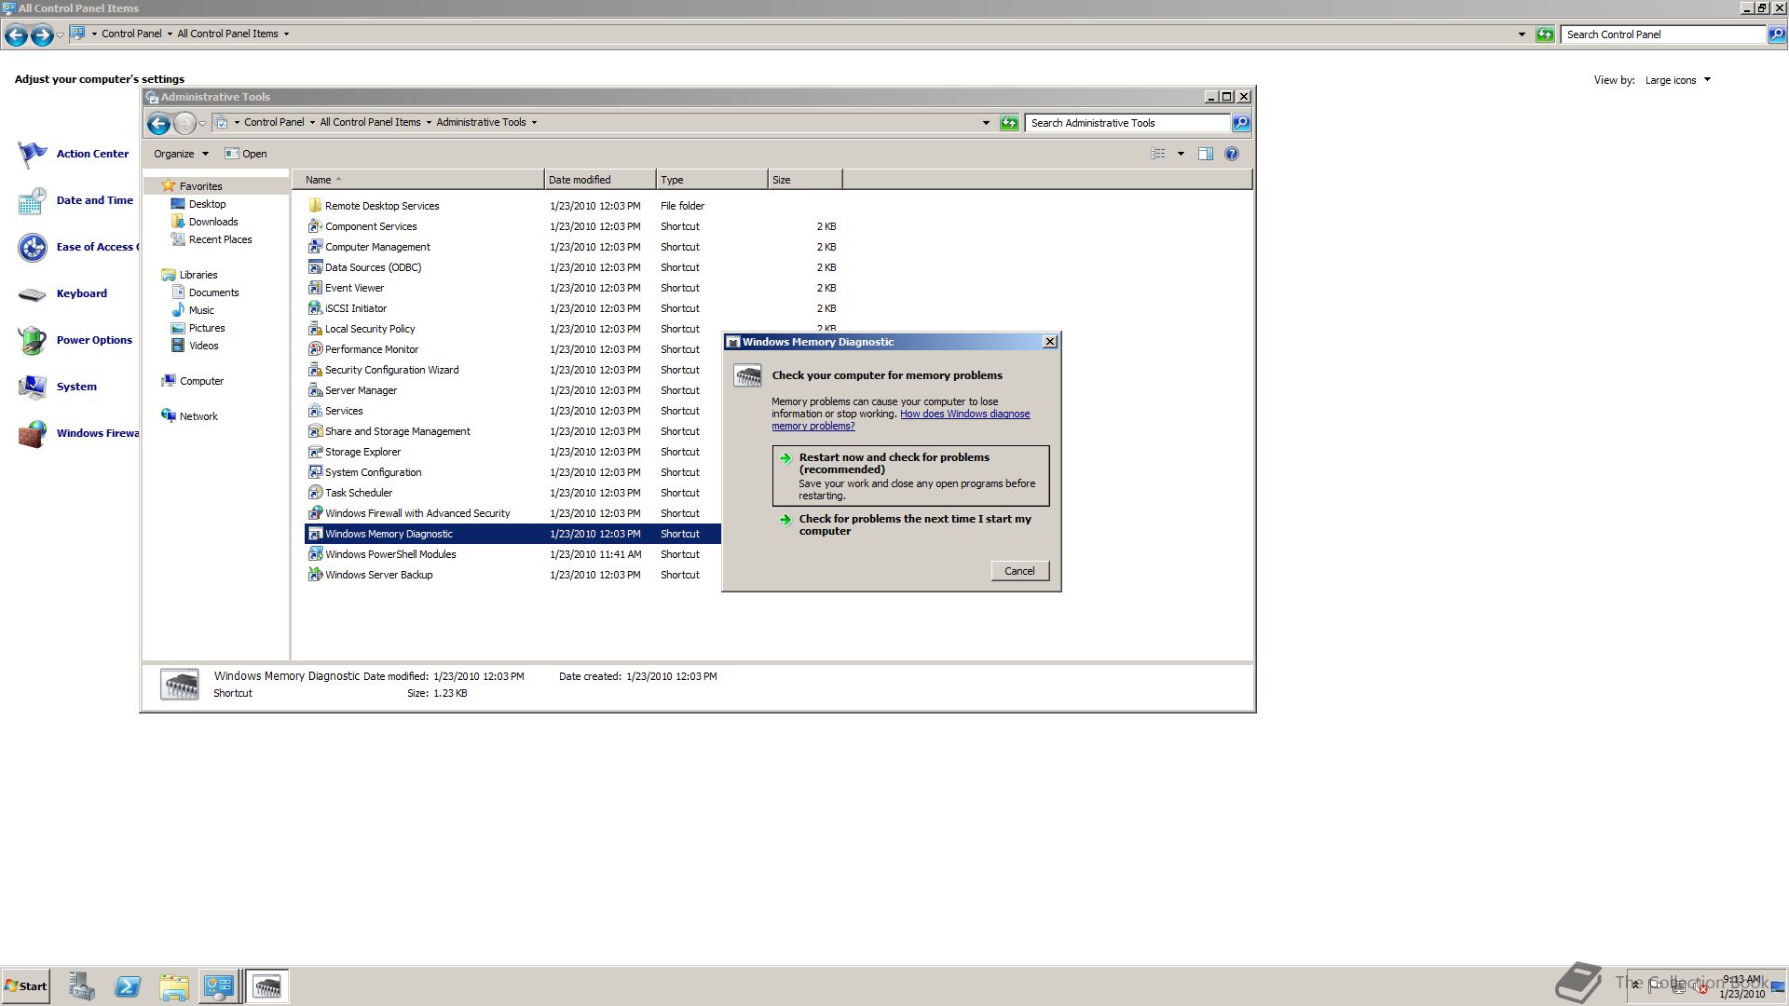Choose Check for problems next time I start

click(x=910, y=524)
